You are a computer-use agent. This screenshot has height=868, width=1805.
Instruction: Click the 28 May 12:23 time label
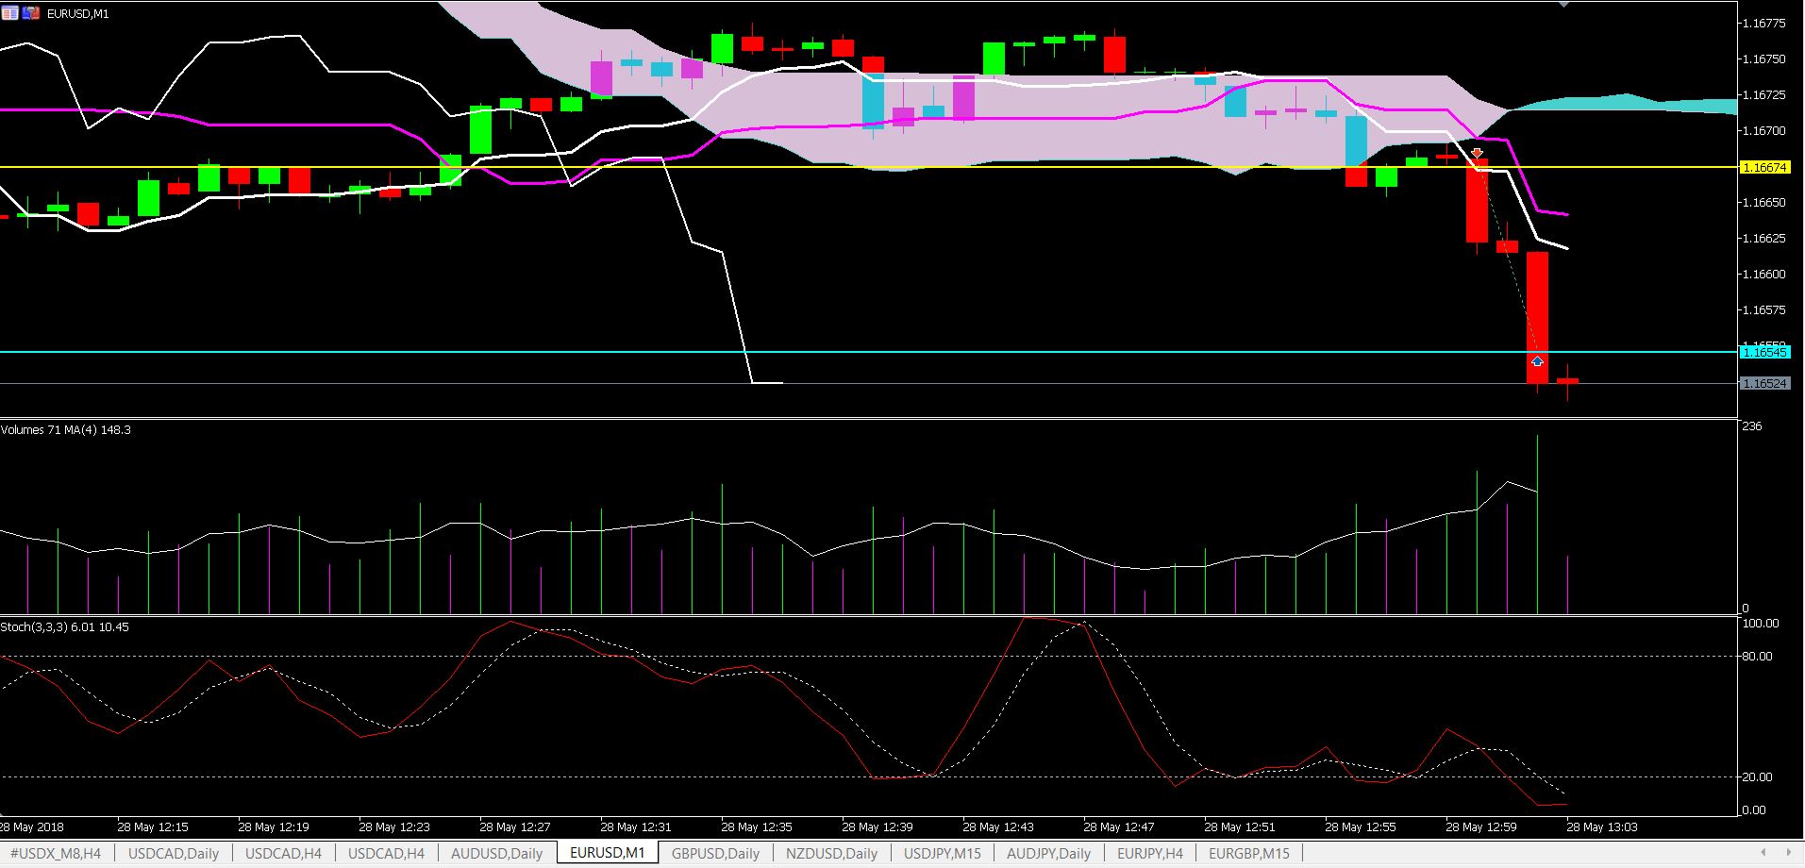394,827
